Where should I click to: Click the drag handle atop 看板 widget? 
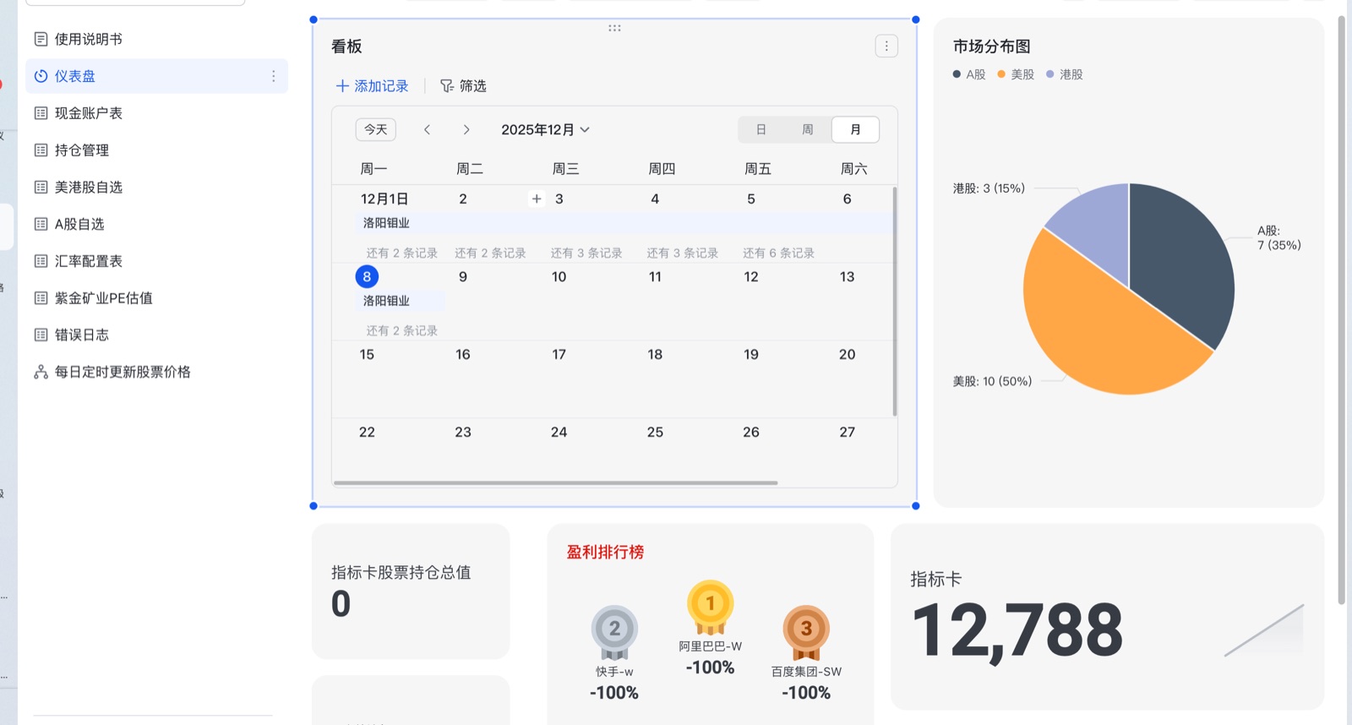tap(614, 28)
